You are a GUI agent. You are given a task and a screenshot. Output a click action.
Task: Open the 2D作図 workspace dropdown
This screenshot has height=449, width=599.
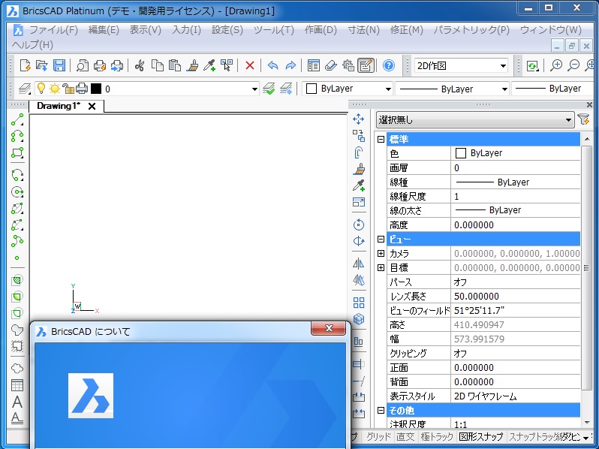pyautogui.click(x=461, y=66)
